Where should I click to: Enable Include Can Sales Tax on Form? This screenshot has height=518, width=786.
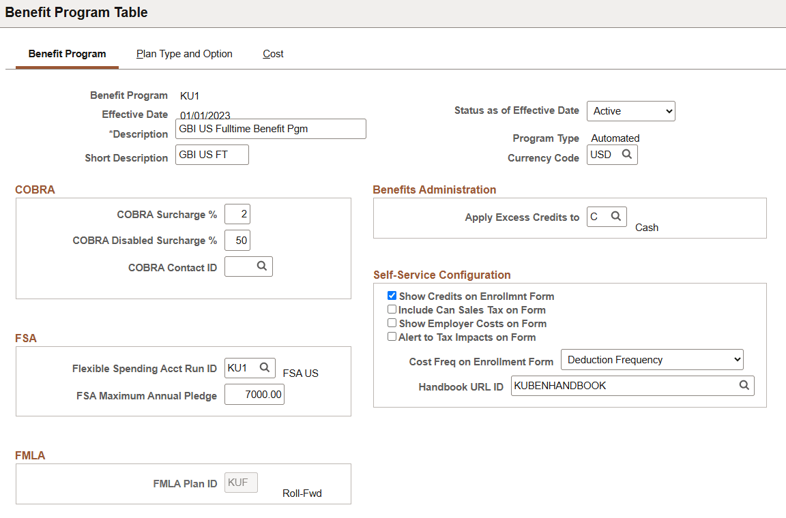[x=392, y=309]
